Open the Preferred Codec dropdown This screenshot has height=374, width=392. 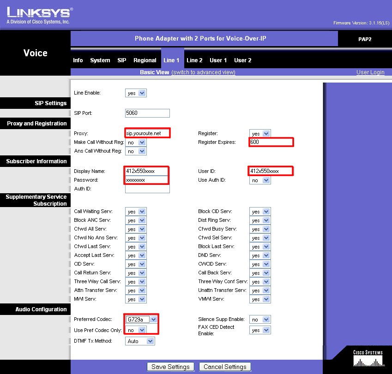point(141,319)
